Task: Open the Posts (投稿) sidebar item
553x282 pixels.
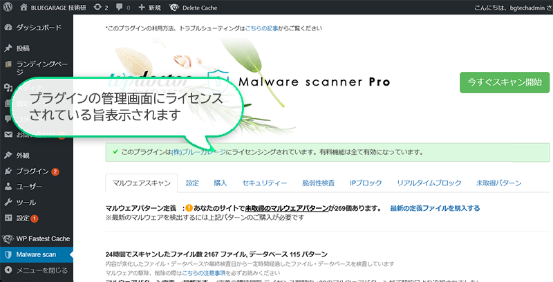Action: (24, 48)
